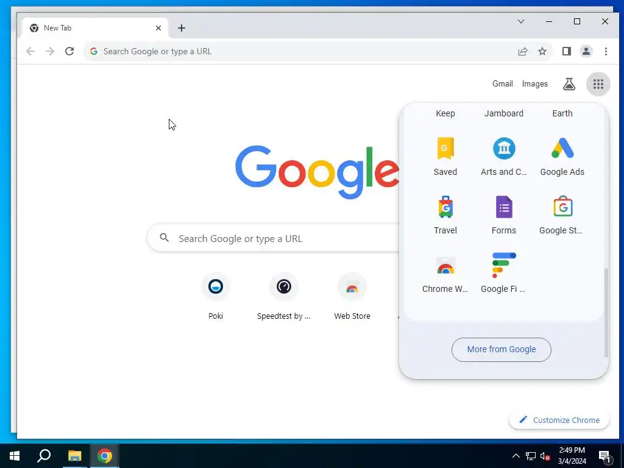624x468 pixels.
Task: Show hidden system tray icons
Action: tap(516, 456)
